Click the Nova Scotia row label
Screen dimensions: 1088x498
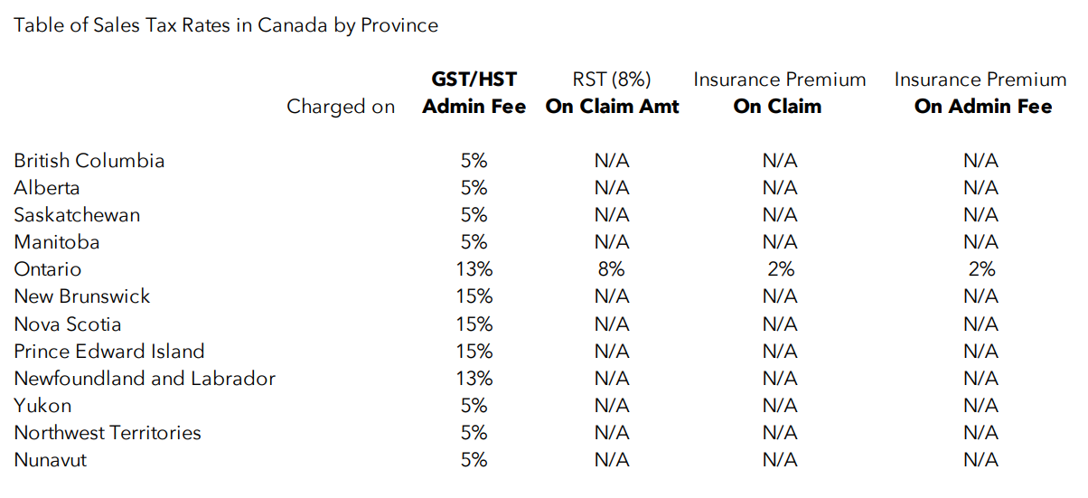click(x=68, y=324)
